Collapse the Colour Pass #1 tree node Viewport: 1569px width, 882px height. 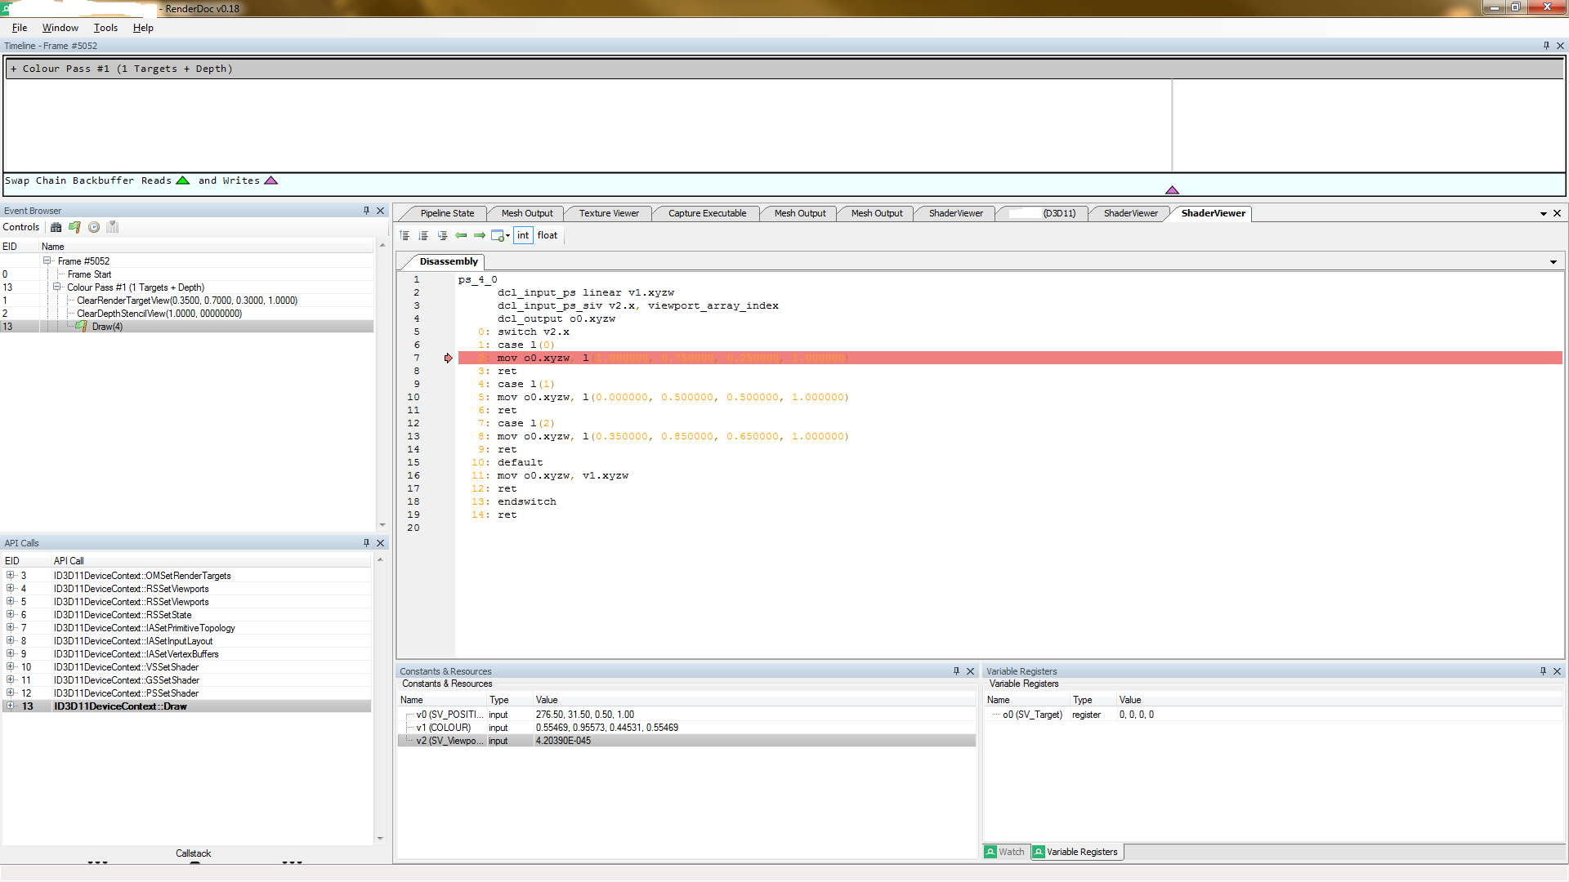coord(57,287)
